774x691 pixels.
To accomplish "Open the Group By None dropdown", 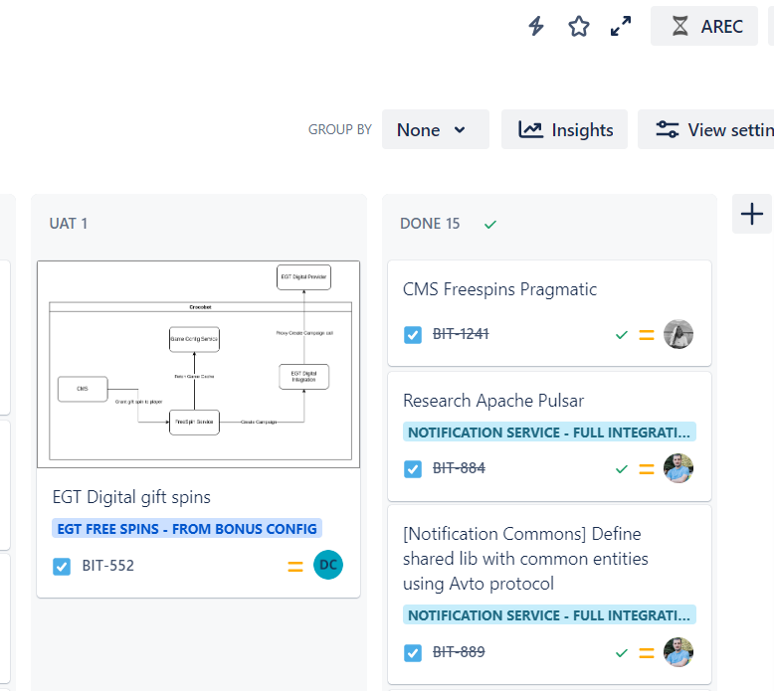I will pos(436,129).
